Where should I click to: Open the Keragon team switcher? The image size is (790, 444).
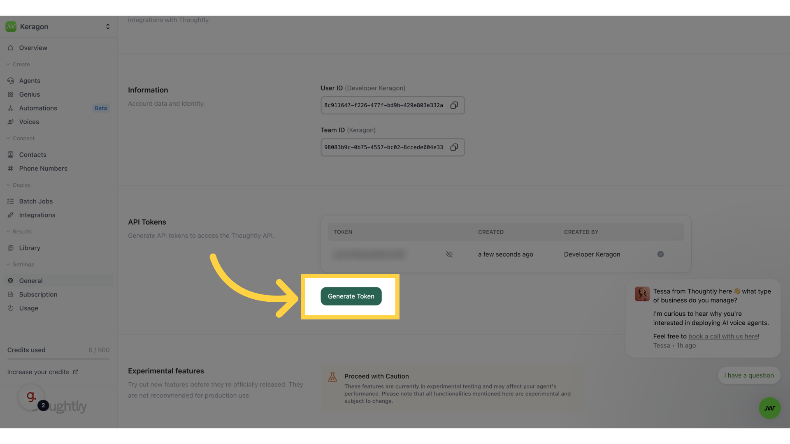click(108, 27)
